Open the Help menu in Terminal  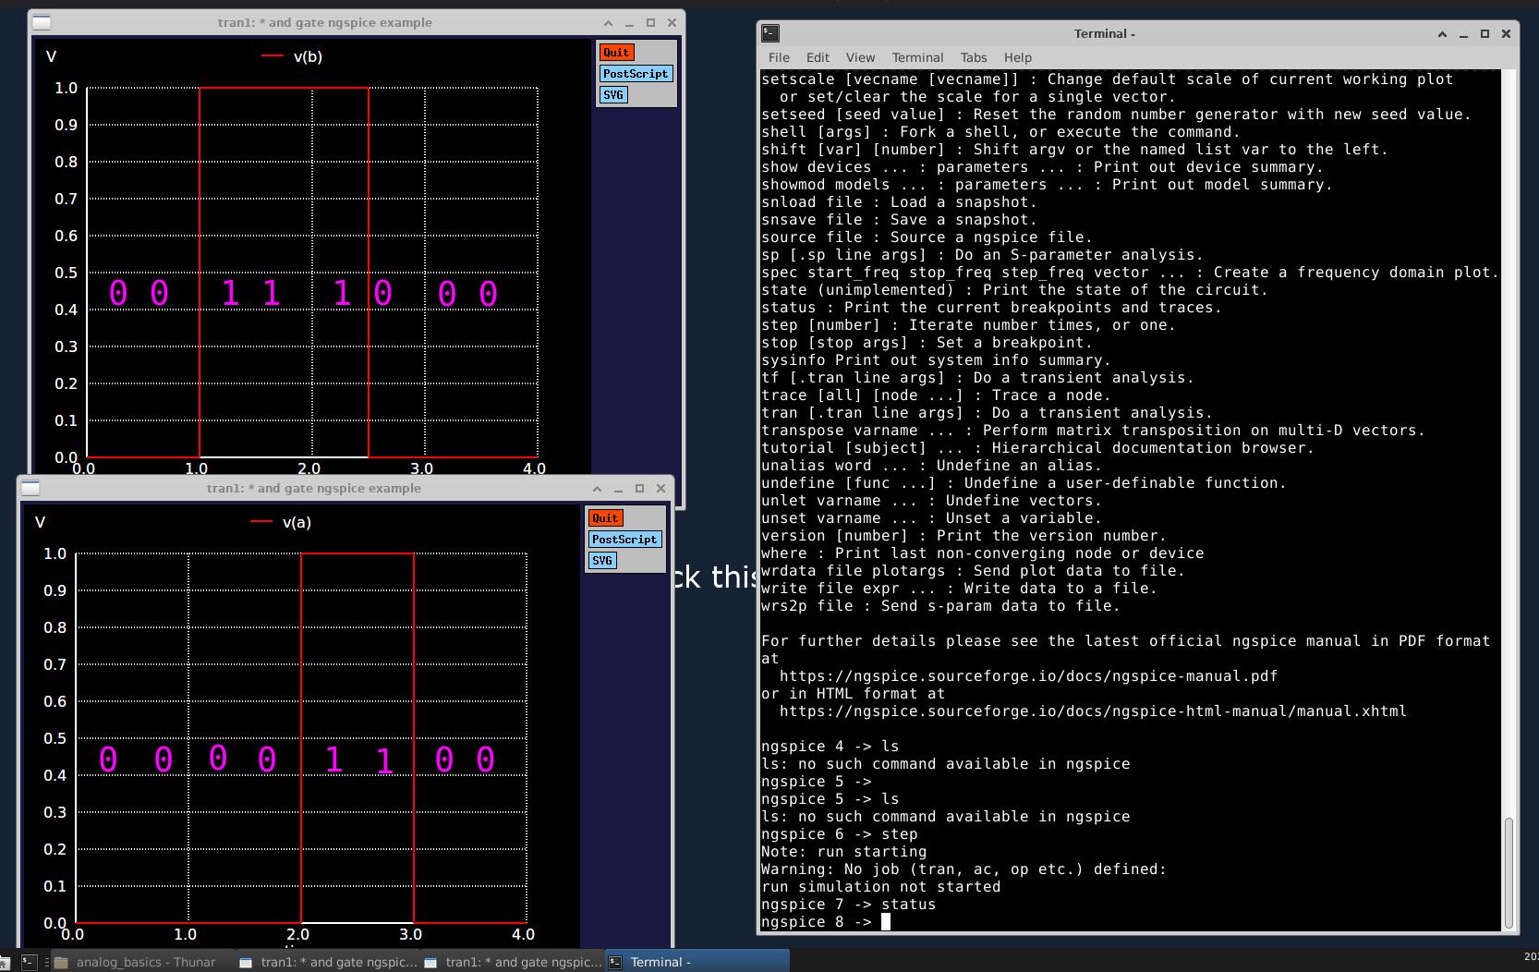click(1017, 57)
